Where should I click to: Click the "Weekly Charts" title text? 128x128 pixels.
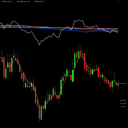[x=7, y=2]
